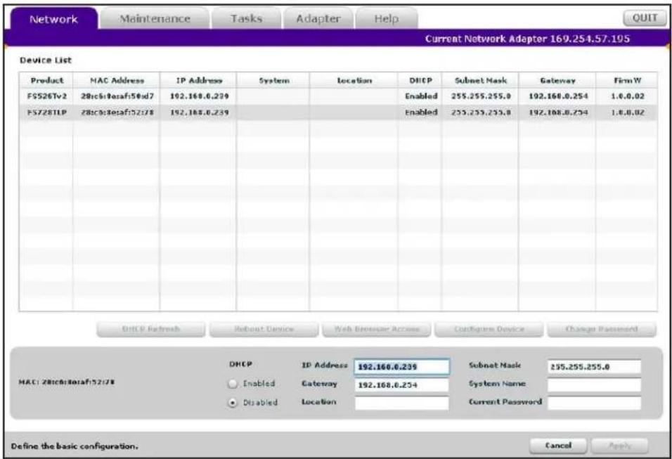Screen dimensions: 672x459
Task: Click Web Browser Access button
Action: pos(376,329)
